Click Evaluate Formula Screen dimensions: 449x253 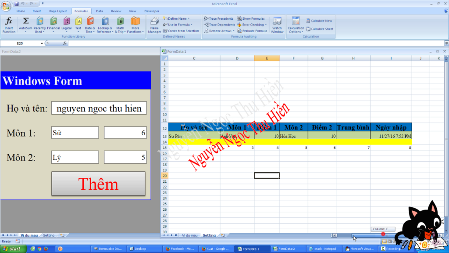point(252,31)
